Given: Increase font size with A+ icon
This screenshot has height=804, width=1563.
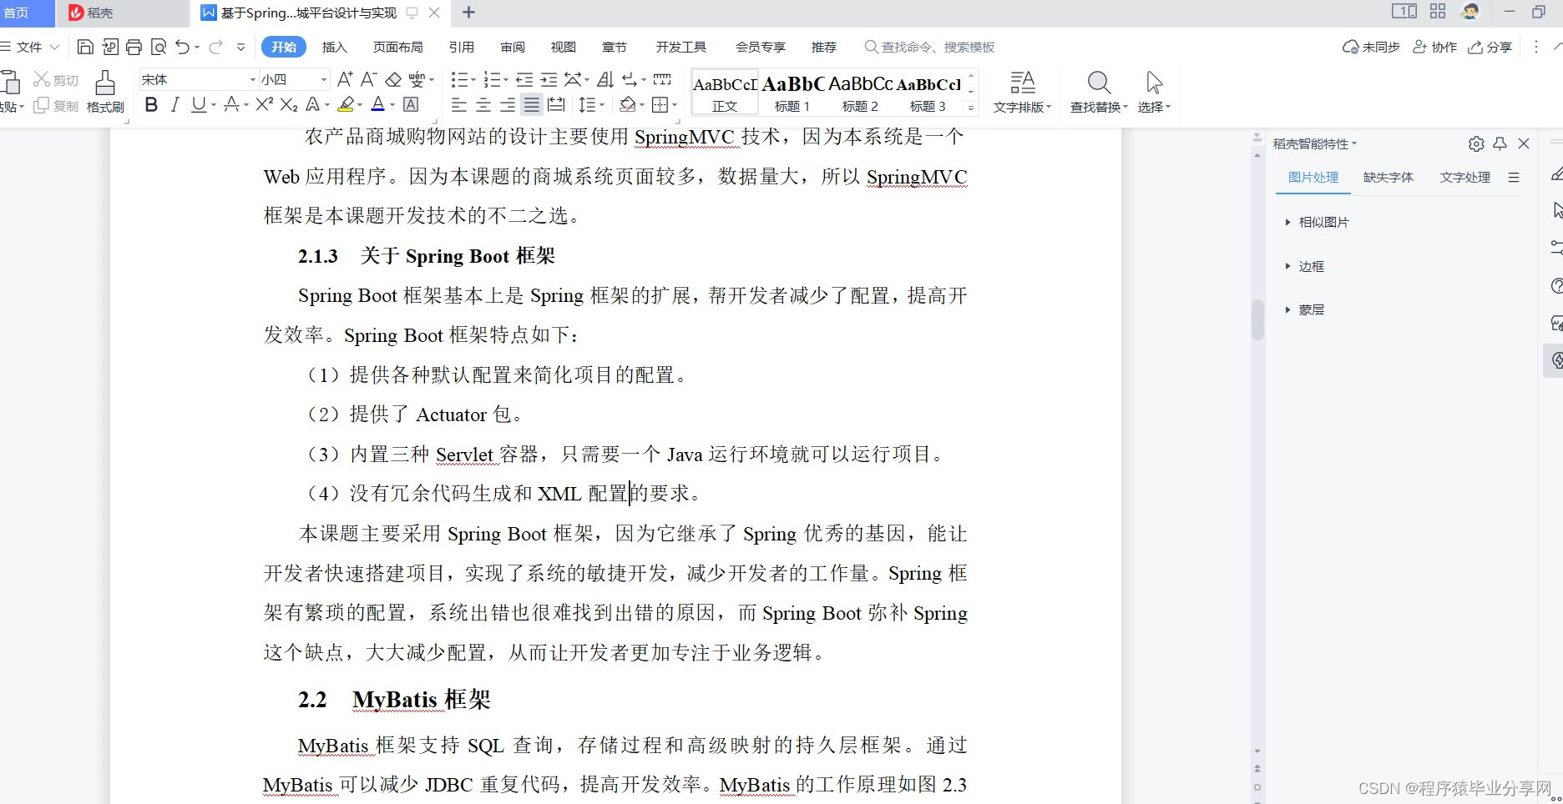Looking at the screenshot, I should click(x=345, y=79).
